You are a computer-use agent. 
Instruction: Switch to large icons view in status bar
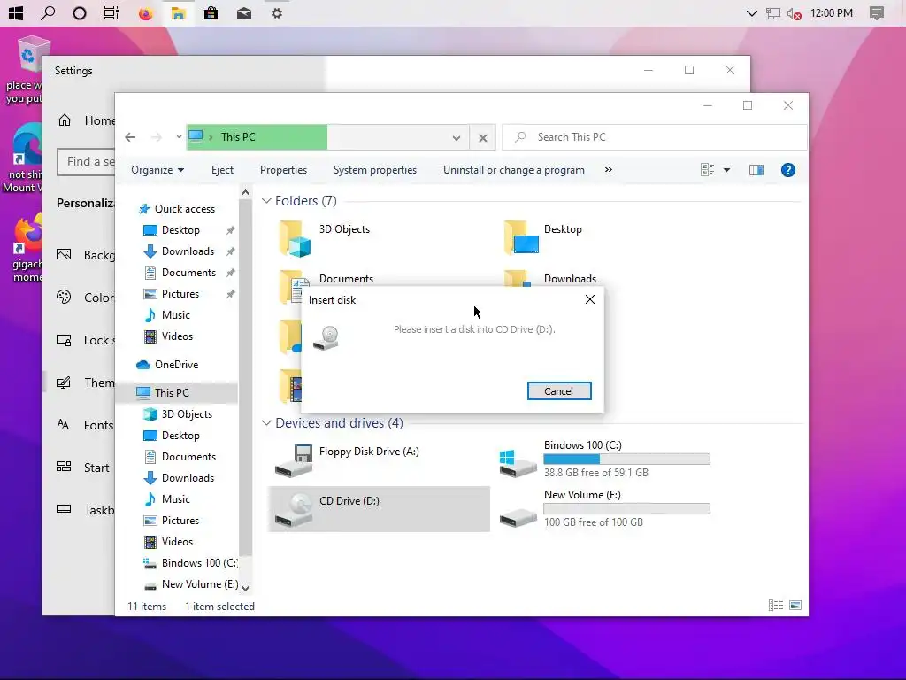[x=795, y=606]
